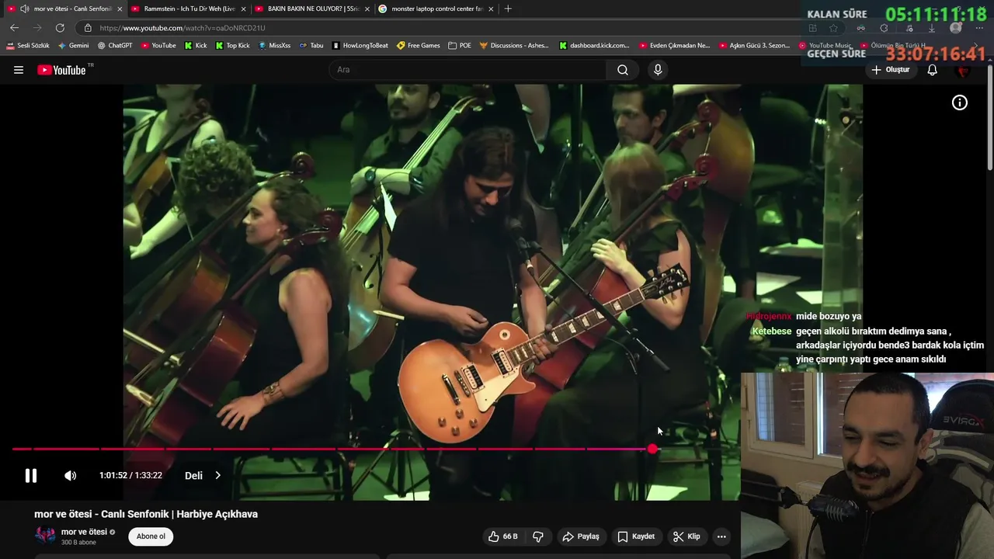
Task: Click the Oluştur create button
Action: coord(890,70)
